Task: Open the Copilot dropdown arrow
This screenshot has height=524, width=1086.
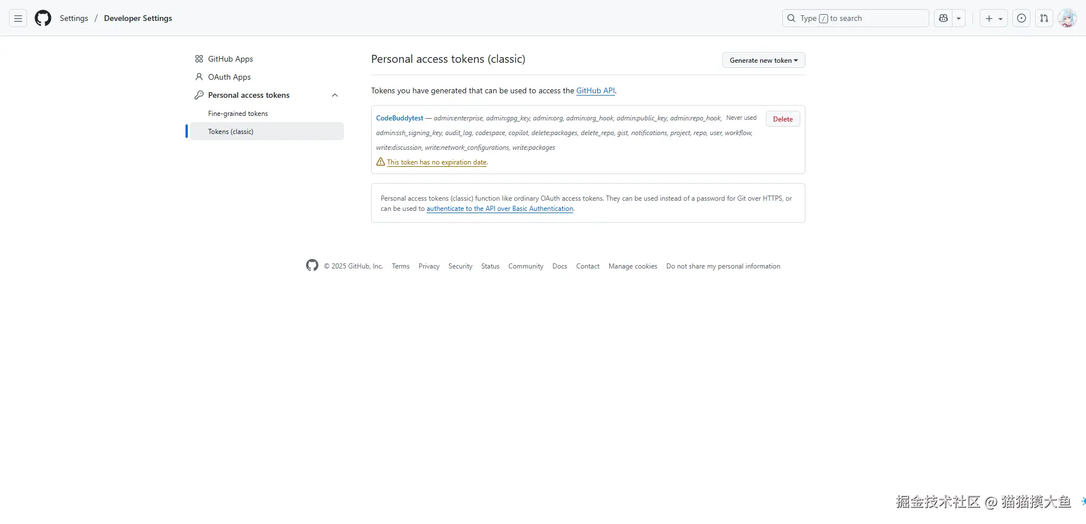Action: [x=959, y=18]
